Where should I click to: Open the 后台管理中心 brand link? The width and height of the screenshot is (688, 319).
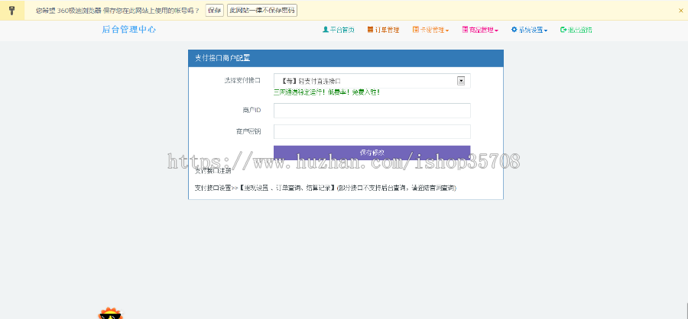[129, 30]
